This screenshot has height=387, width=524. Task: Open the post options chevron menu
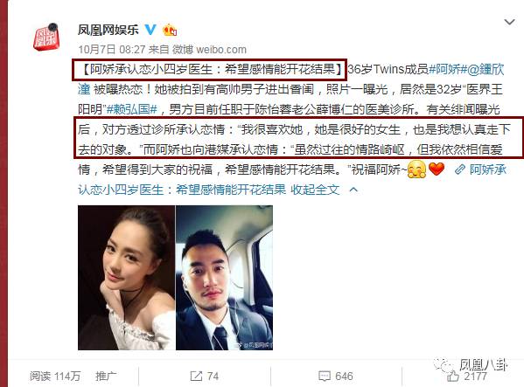(x=509, y=22)
